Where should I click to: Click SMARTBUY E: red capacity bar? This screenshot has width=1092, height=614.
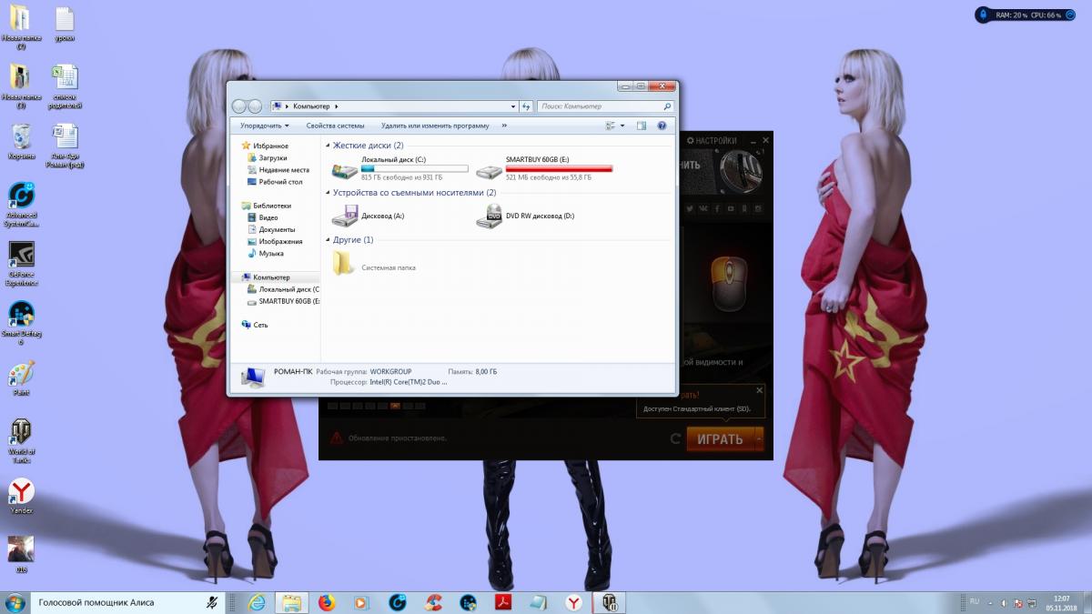(560, 168)
